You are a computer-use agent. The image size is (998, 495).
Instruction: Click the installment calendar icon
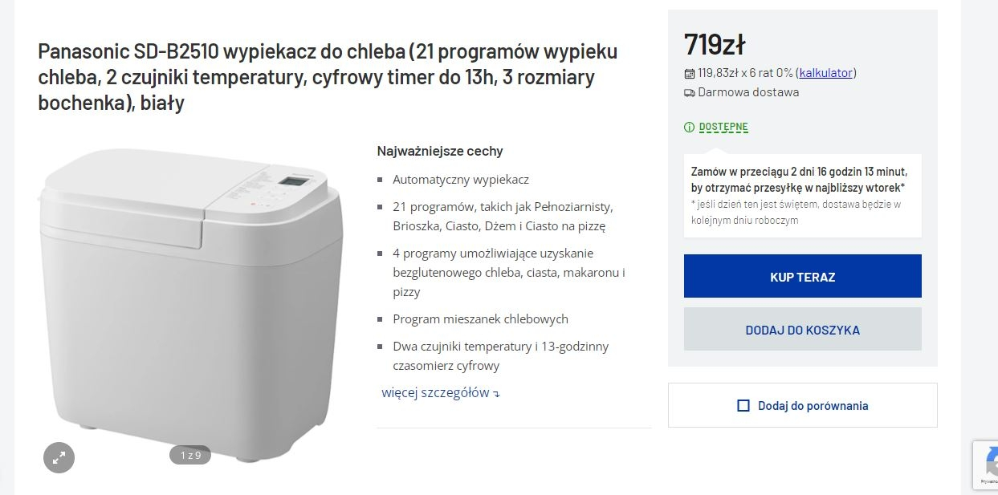point(689,74)
